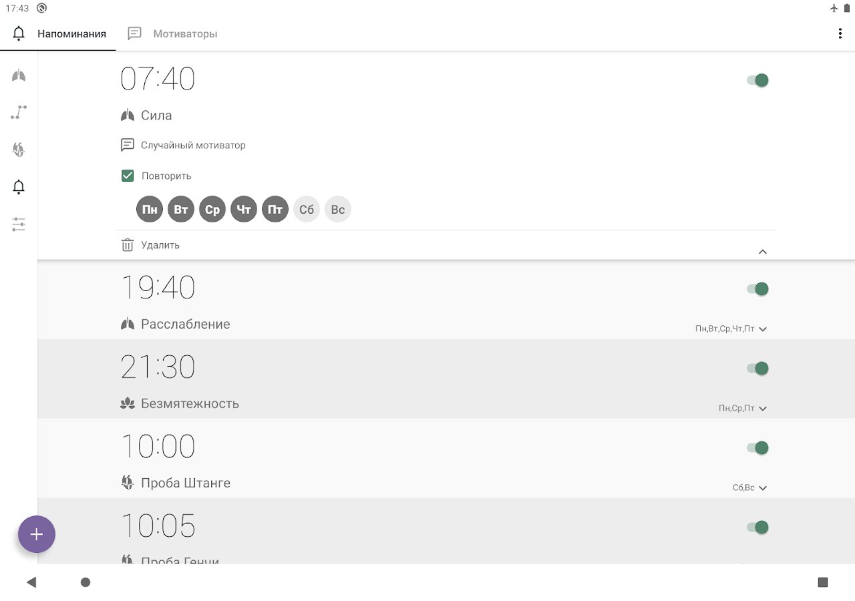Enable the Сб day button
855x601 pixels.
tap(307, 210)
